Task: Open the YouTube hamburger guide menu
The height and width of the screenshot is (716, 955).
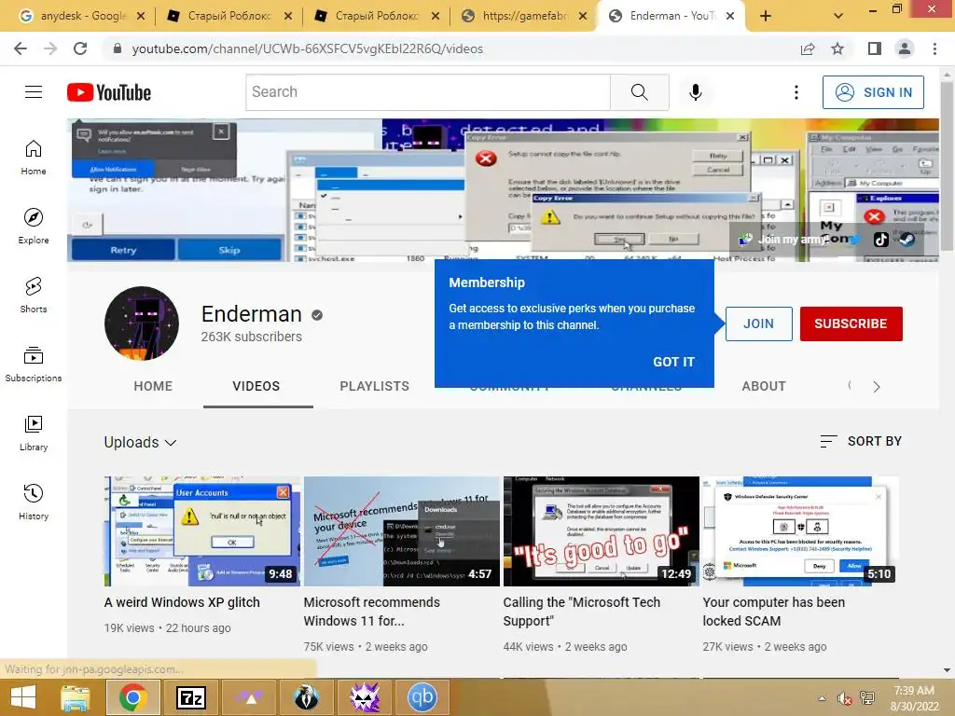Action: tap(34, 92)
